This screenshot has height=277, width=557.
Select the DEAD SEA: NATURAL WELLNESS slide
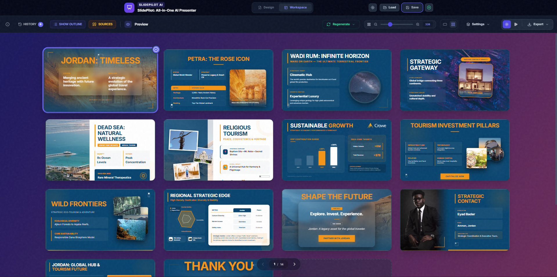coord(100,150)
